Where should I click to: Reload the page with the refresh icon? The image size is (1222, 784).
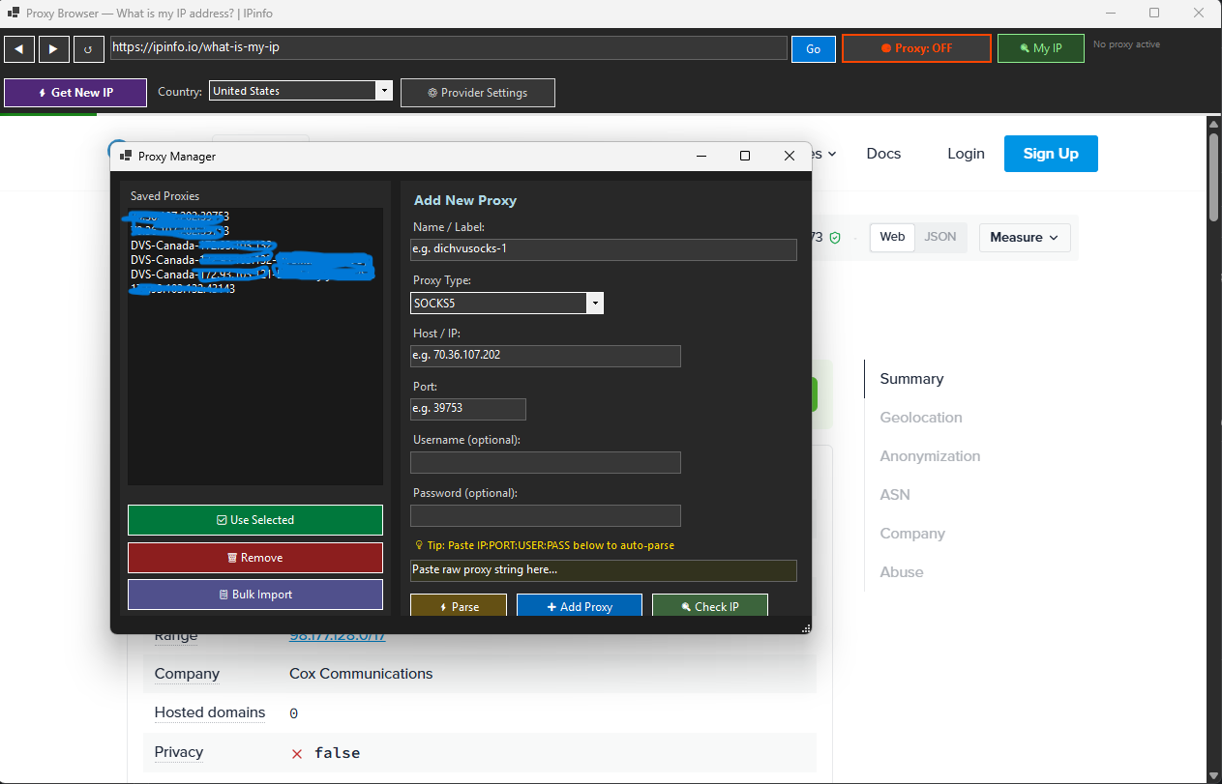[x=89, y=48]
